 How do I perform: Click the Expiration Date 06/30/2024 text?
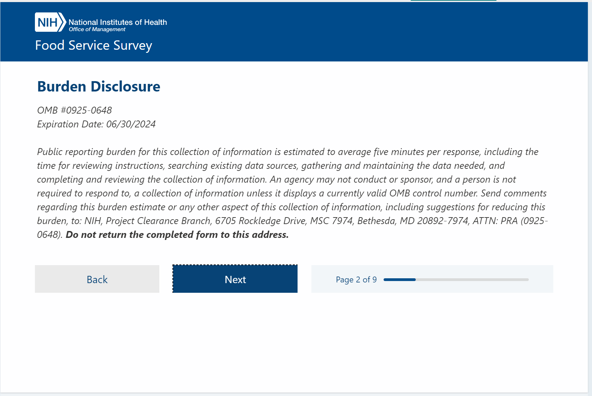click(96, 124)
